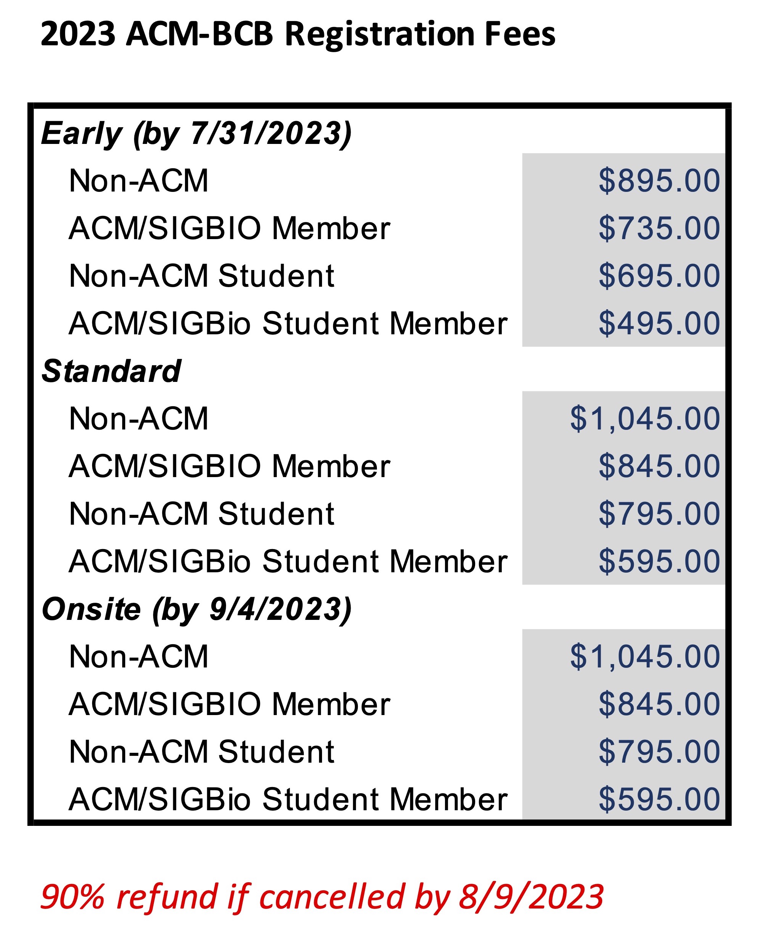Select ACM/SIGBIO Member label under Early section
This screenshot has width=761, height=934.
pyautogui.click(x=229, y=228)
